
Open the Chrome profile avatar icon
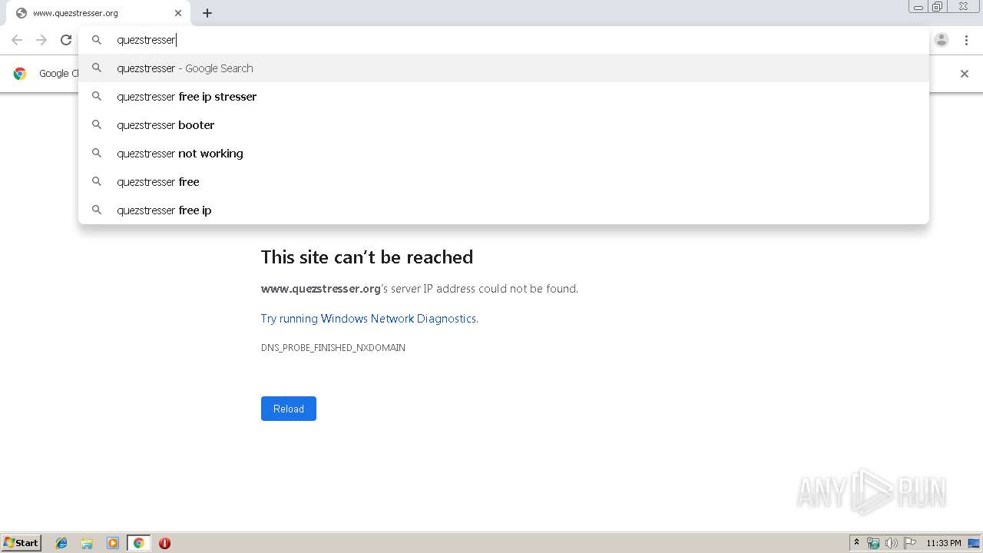click(942, 40)
